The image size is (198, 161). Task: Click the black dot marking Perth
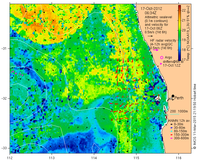173,96
